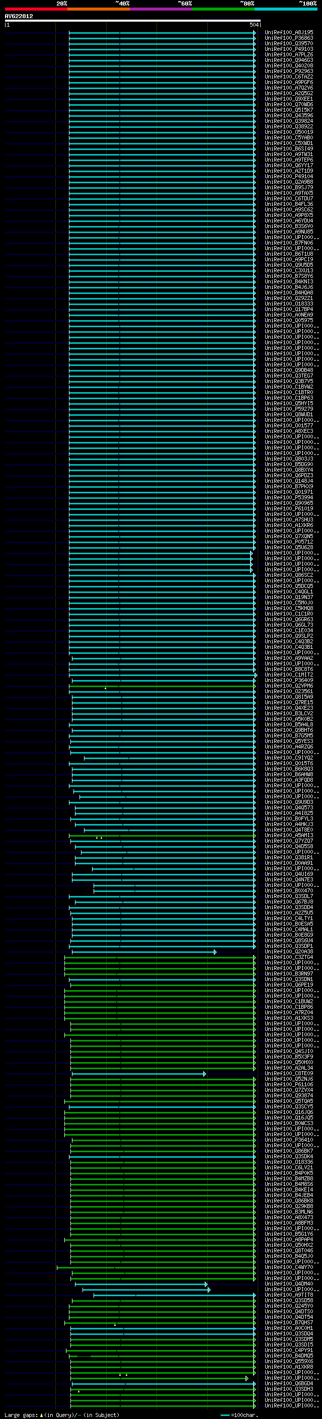
Task: Click label UniRef100_P92963
Action: click(x=289, y=71)
